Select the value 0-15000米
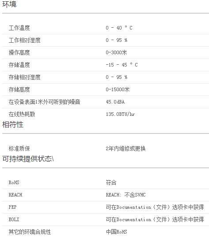 [x=118, y=89]
